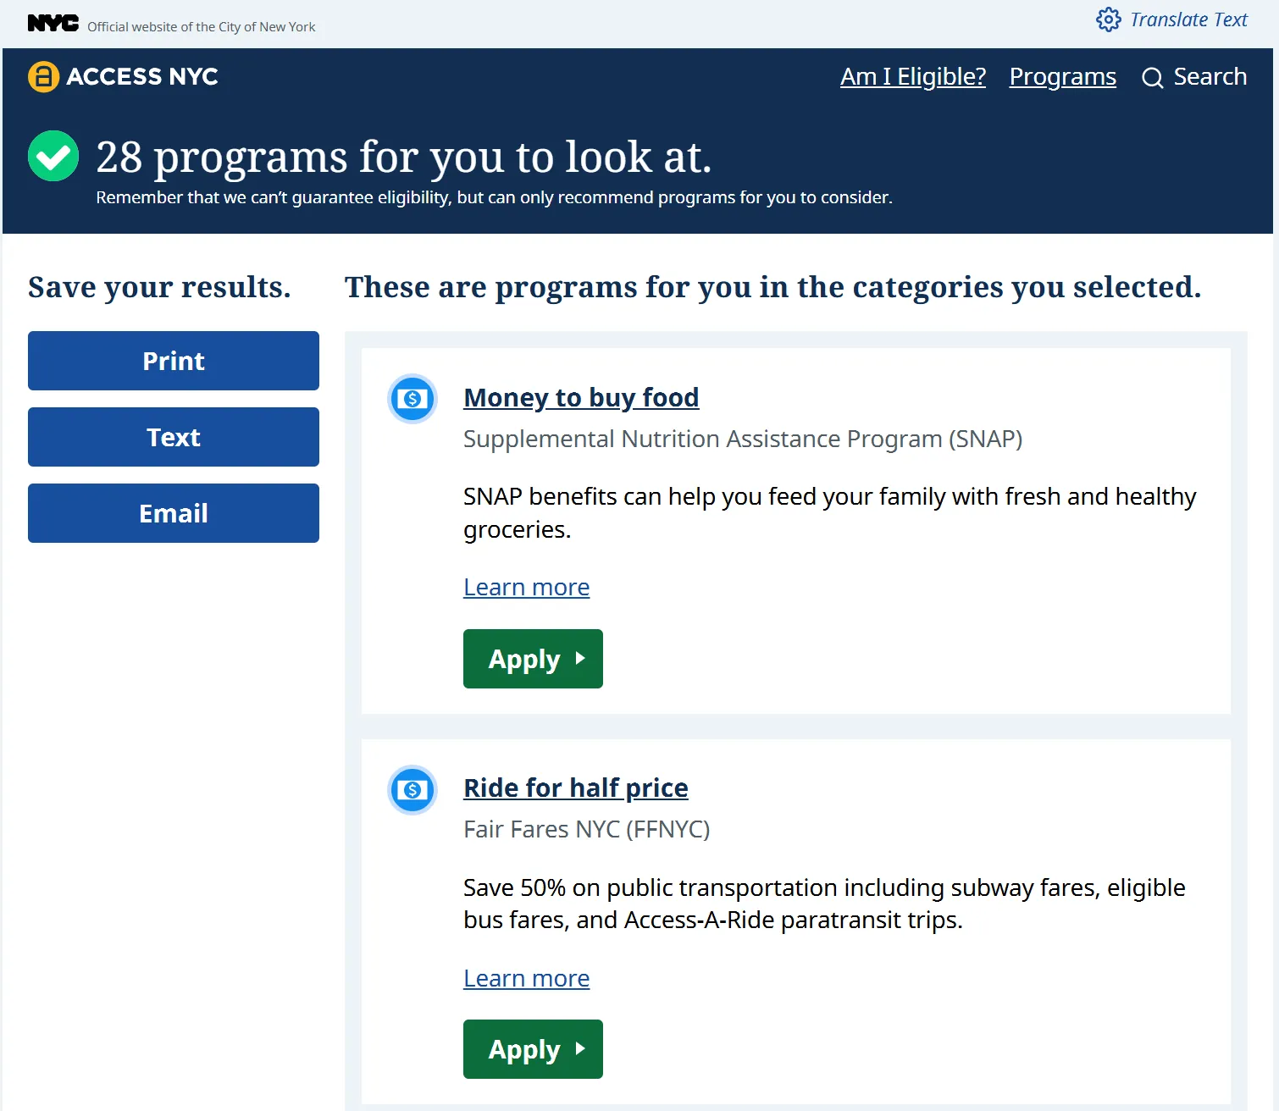Click the Print results button
The image size is (1279, 1111).
[x=174, y=361]
